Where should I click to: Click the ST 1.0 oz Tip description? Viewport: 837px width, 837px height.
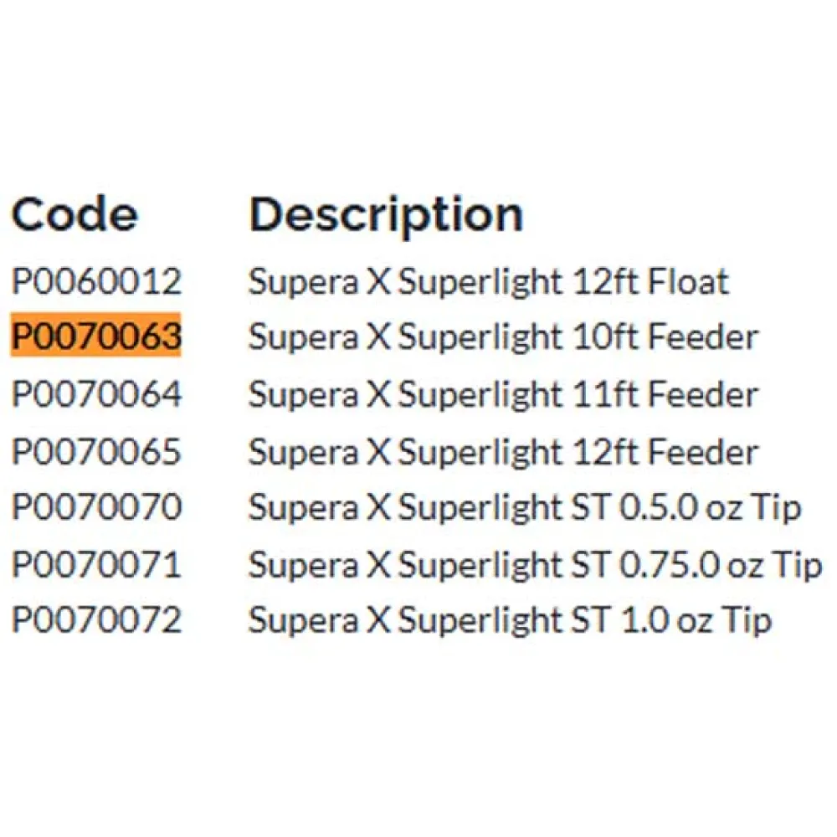(510, 620)
